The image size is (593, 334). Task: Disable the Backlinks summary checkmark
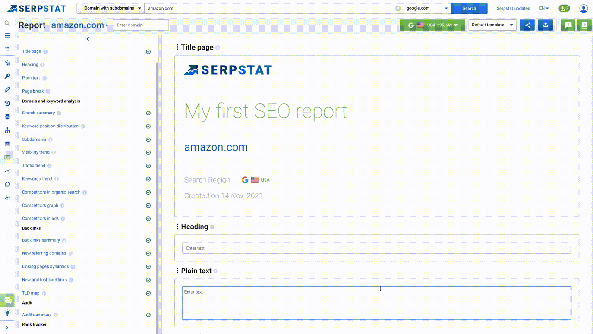(148, 240)
